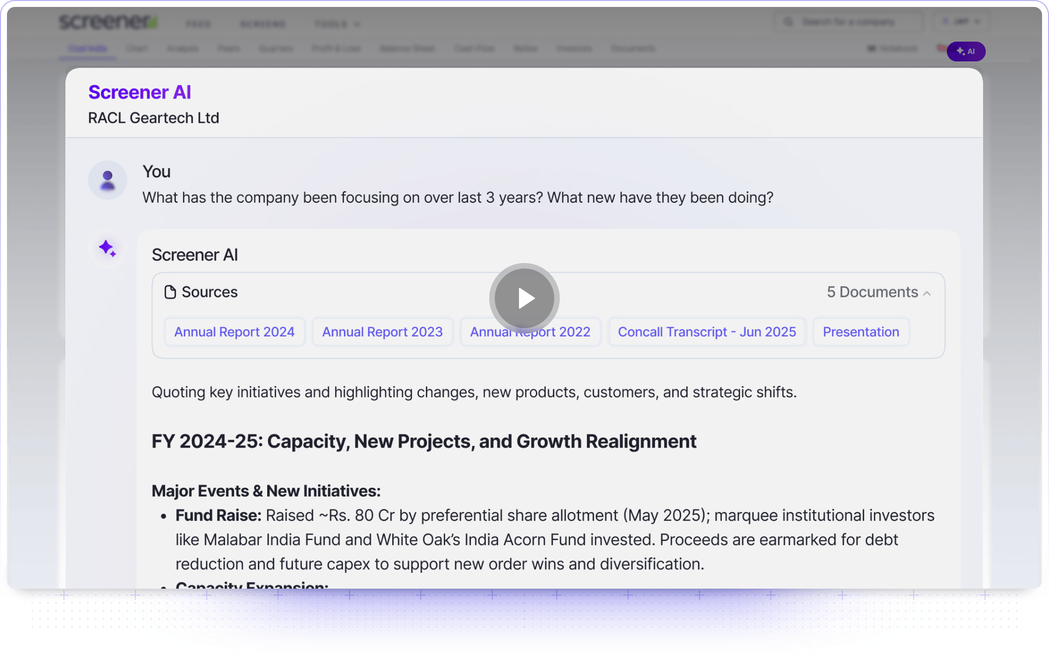1049x660 pixels.
Task: Open the Feed menu item
Action: (x=198, y=24)
